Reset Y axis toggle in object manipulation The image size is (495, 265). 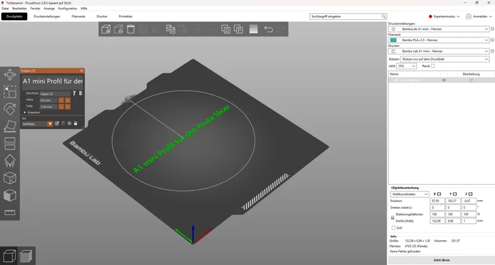pyautogui.click(x=455, y=194)
